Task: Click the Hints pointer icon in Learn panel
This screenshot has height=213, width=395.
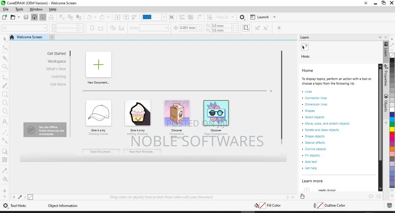Action: click(305, 47)
